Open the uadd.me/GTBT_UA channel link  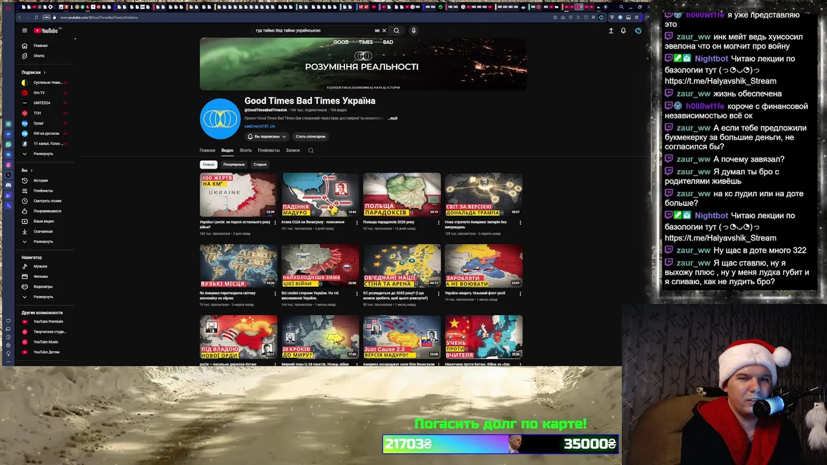click(260, 127)
